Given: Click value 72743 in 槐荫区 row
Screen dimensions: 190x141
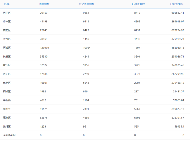Looking at the screenshot, I should coord(44,30).
